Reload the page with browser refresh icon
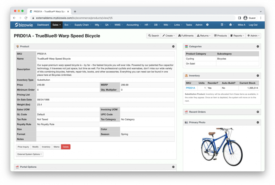 pyautogui.click(x=26, y=18)
